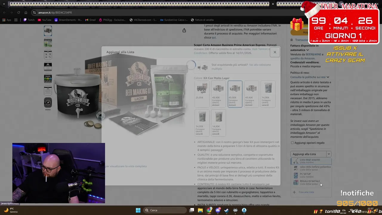Image resolution: width=382 pixels, height=215 pixels.
Task: Go to the browser home page
Action: point(26,13)
